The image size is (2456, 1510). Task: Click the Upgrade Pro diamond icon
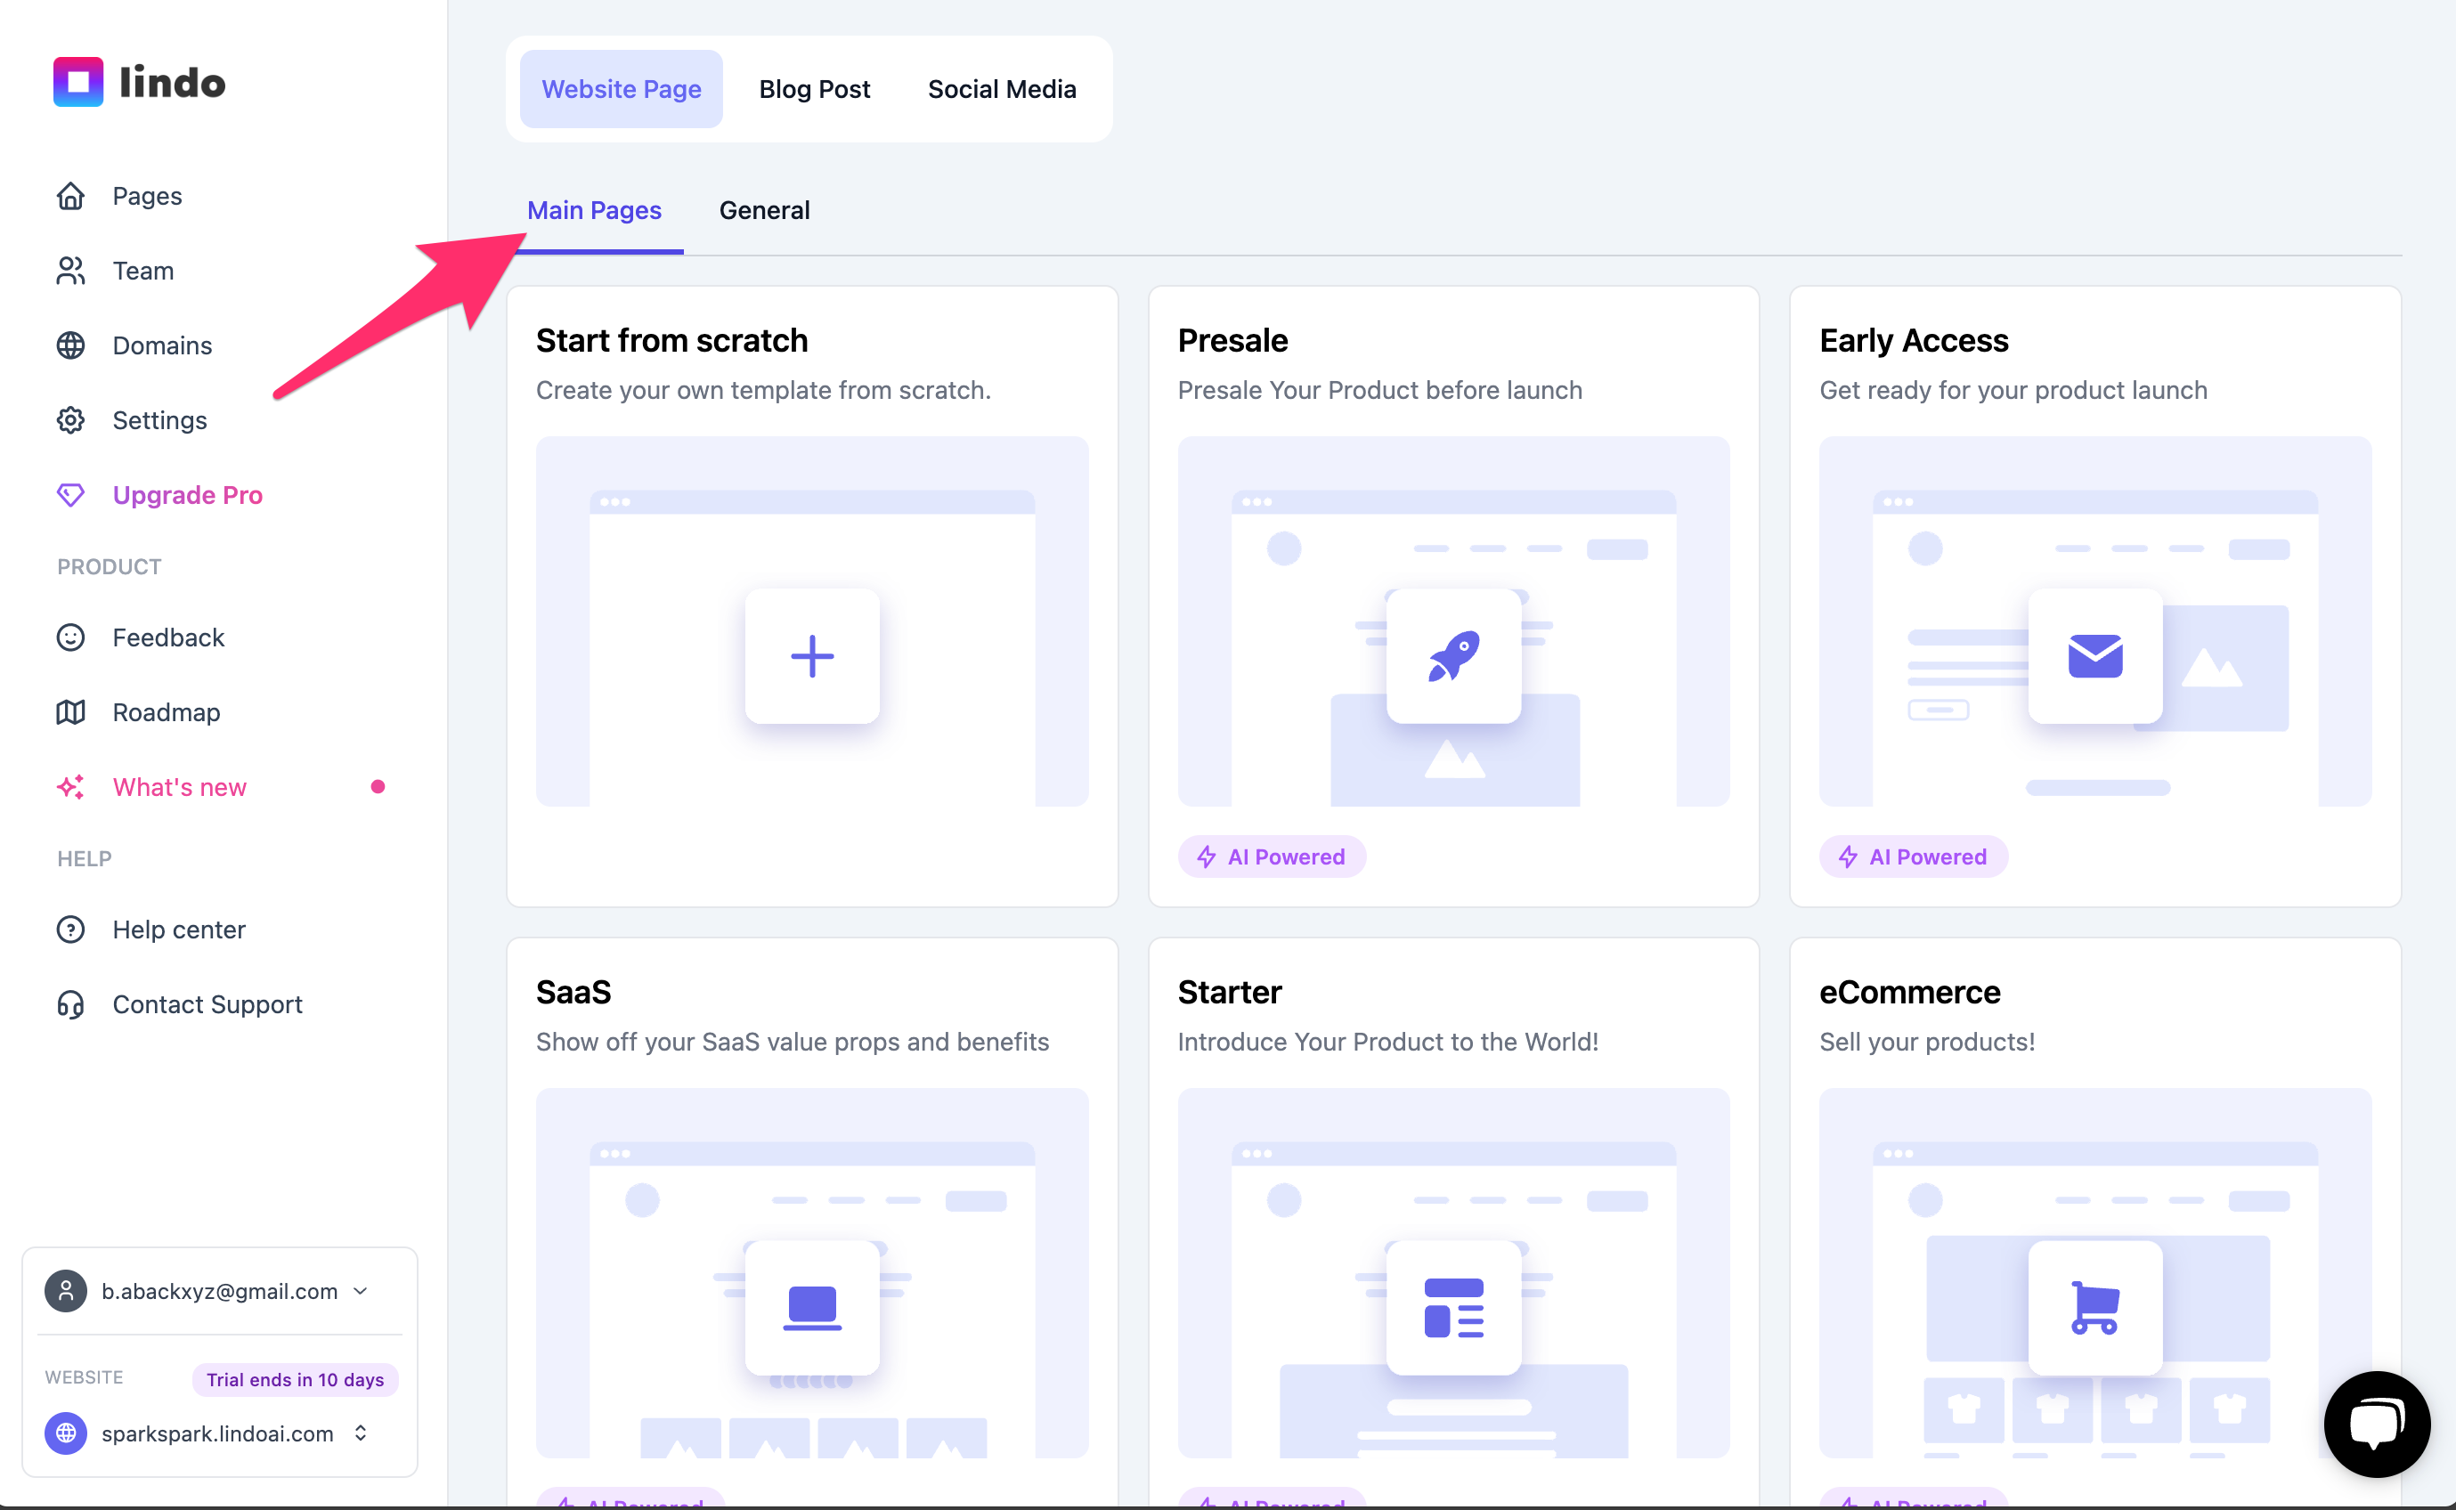pos(71,495)
